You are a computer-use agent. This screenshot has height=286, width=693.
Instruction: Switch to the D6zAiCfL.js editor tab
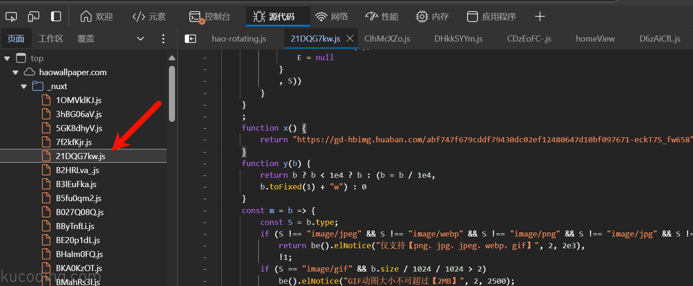pos(660,39)
